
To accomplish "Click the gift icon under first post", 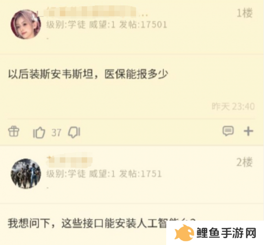I will 14,131.
